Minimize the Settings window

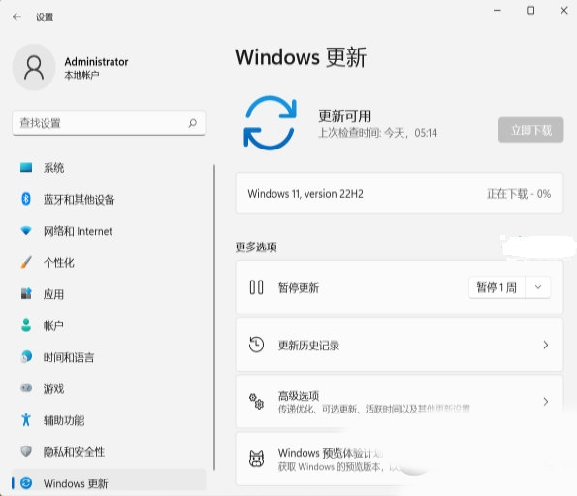[497, 11]
